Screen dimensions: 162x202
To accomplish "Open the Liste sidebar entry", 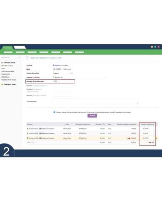I will 3,68.
